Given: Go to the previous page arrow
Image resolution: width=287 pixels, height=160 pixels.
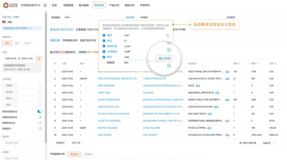Looking at the screenshot, I should (282, 143).
